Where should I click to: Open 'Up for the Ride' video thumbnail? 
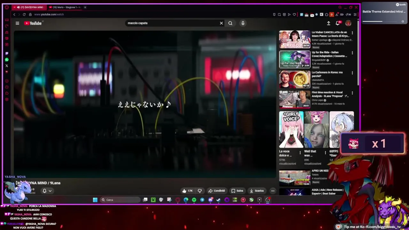tap(295, 59)
